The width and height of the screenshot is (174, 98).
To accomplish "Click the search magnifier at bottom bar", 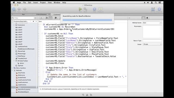I will [x=83, y=95].
